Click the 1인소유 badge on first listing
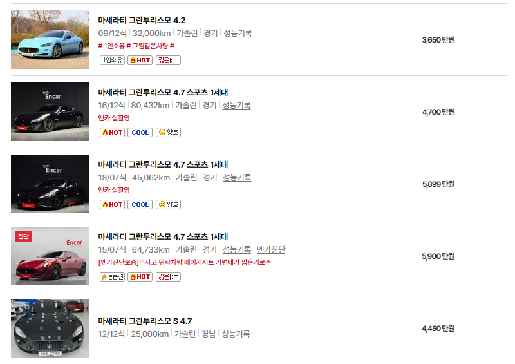The width and height of the screenshot is (515, 364). pyautogui.click(x=112, y=60)
